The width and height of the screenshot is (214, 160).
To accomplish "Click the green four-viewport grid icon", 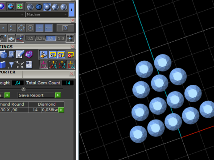I will (x=20, y=7).
